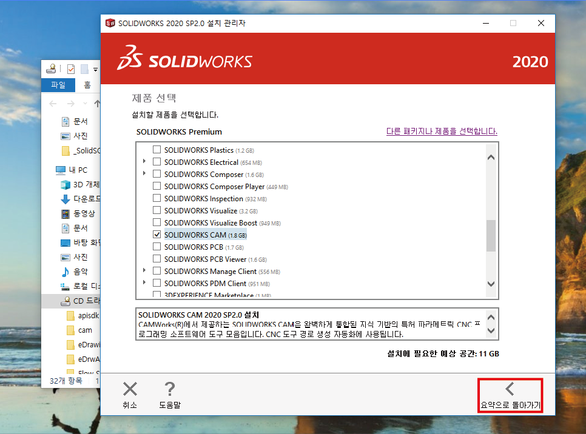The height and width of the screenshot is (434, 586).
Task: Select SOLIDWORKS Visualize Boost row text
Action: 223,223
